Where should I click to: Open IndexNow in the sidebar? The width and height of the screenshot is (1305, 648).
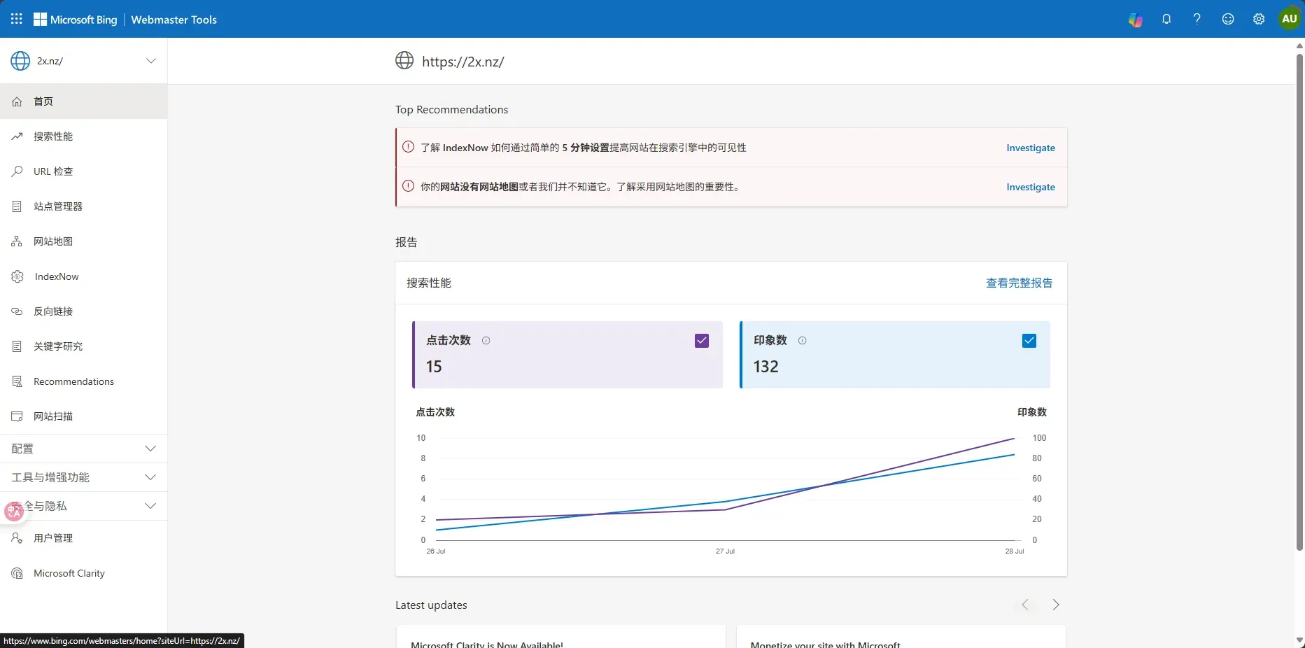pyautogui.click(x=57, y=276)
